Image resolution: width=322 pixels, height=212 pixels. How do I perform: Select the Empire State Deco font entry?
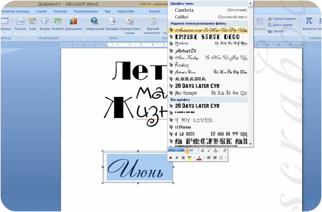(208, 37)
